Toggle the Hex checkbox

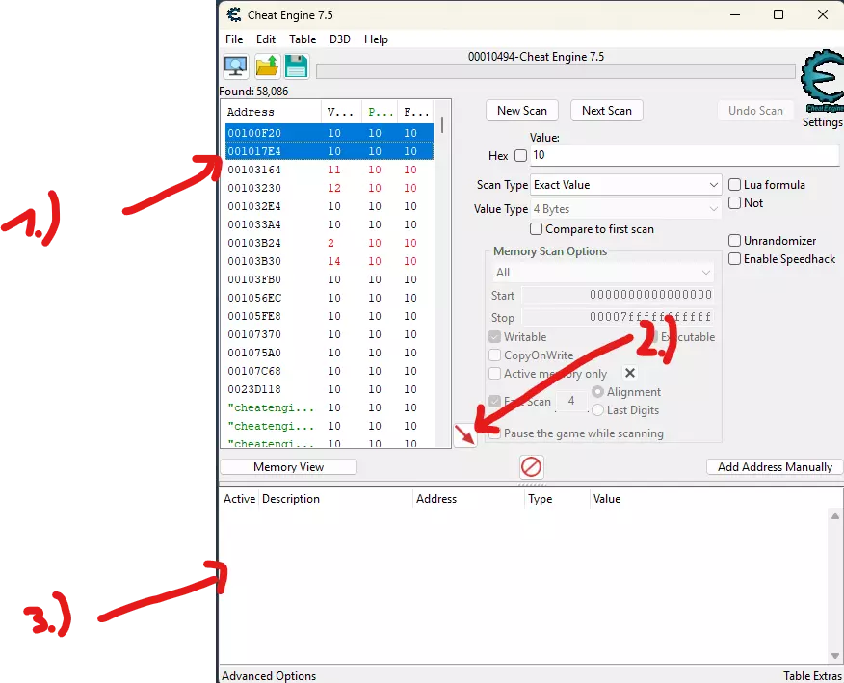(x=520, y=155)
